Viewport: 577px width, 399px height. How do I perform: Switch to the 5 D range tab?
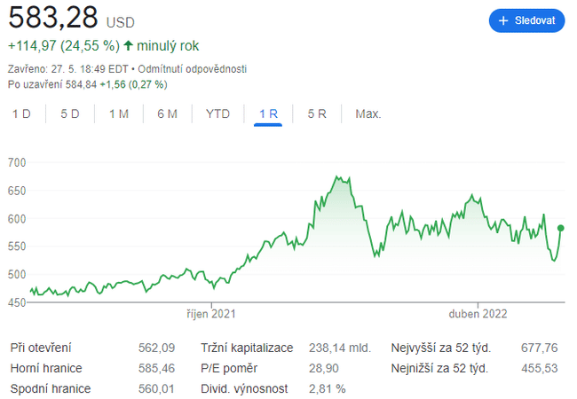pyautogui.click(x=70, y=113)
